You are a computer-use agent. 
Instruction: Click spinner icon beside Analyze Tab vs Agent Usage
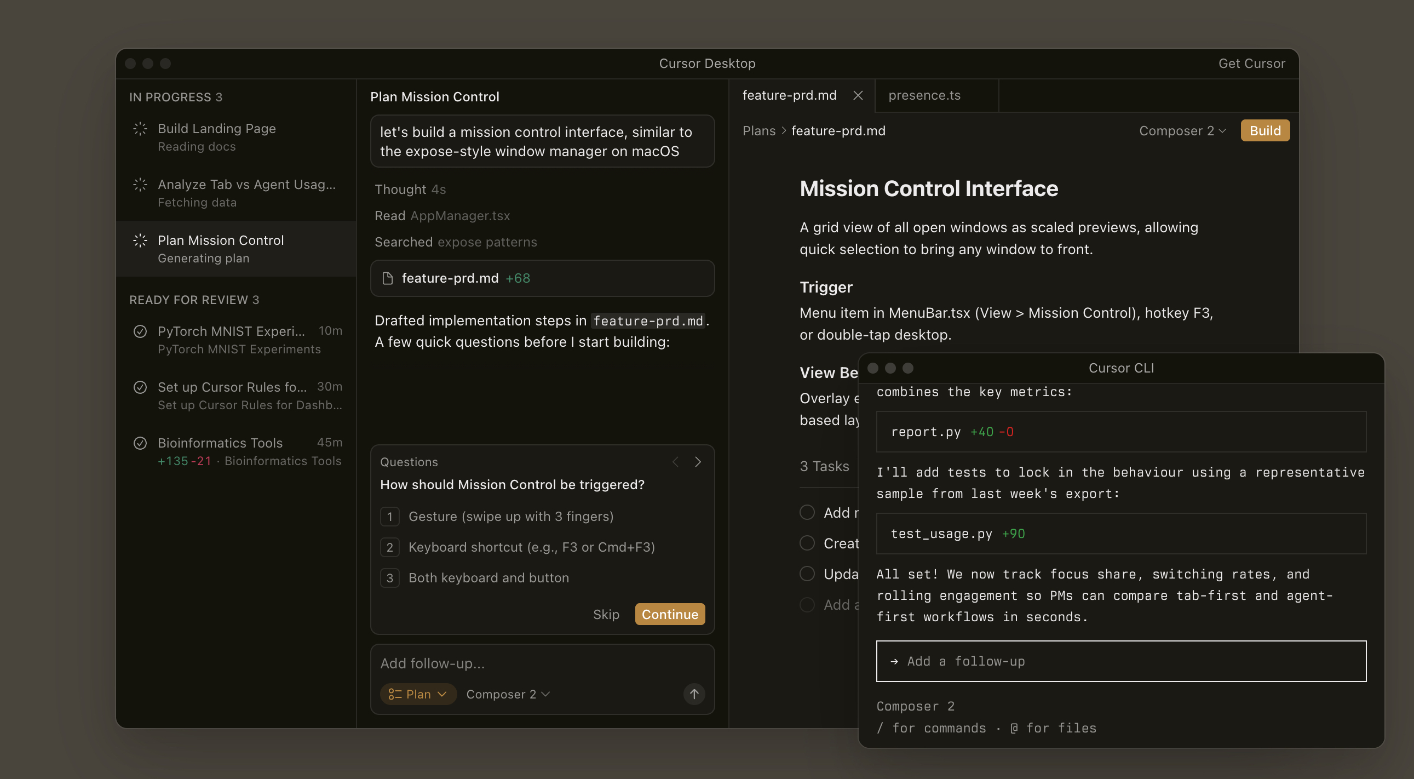[x=140, y=185]
